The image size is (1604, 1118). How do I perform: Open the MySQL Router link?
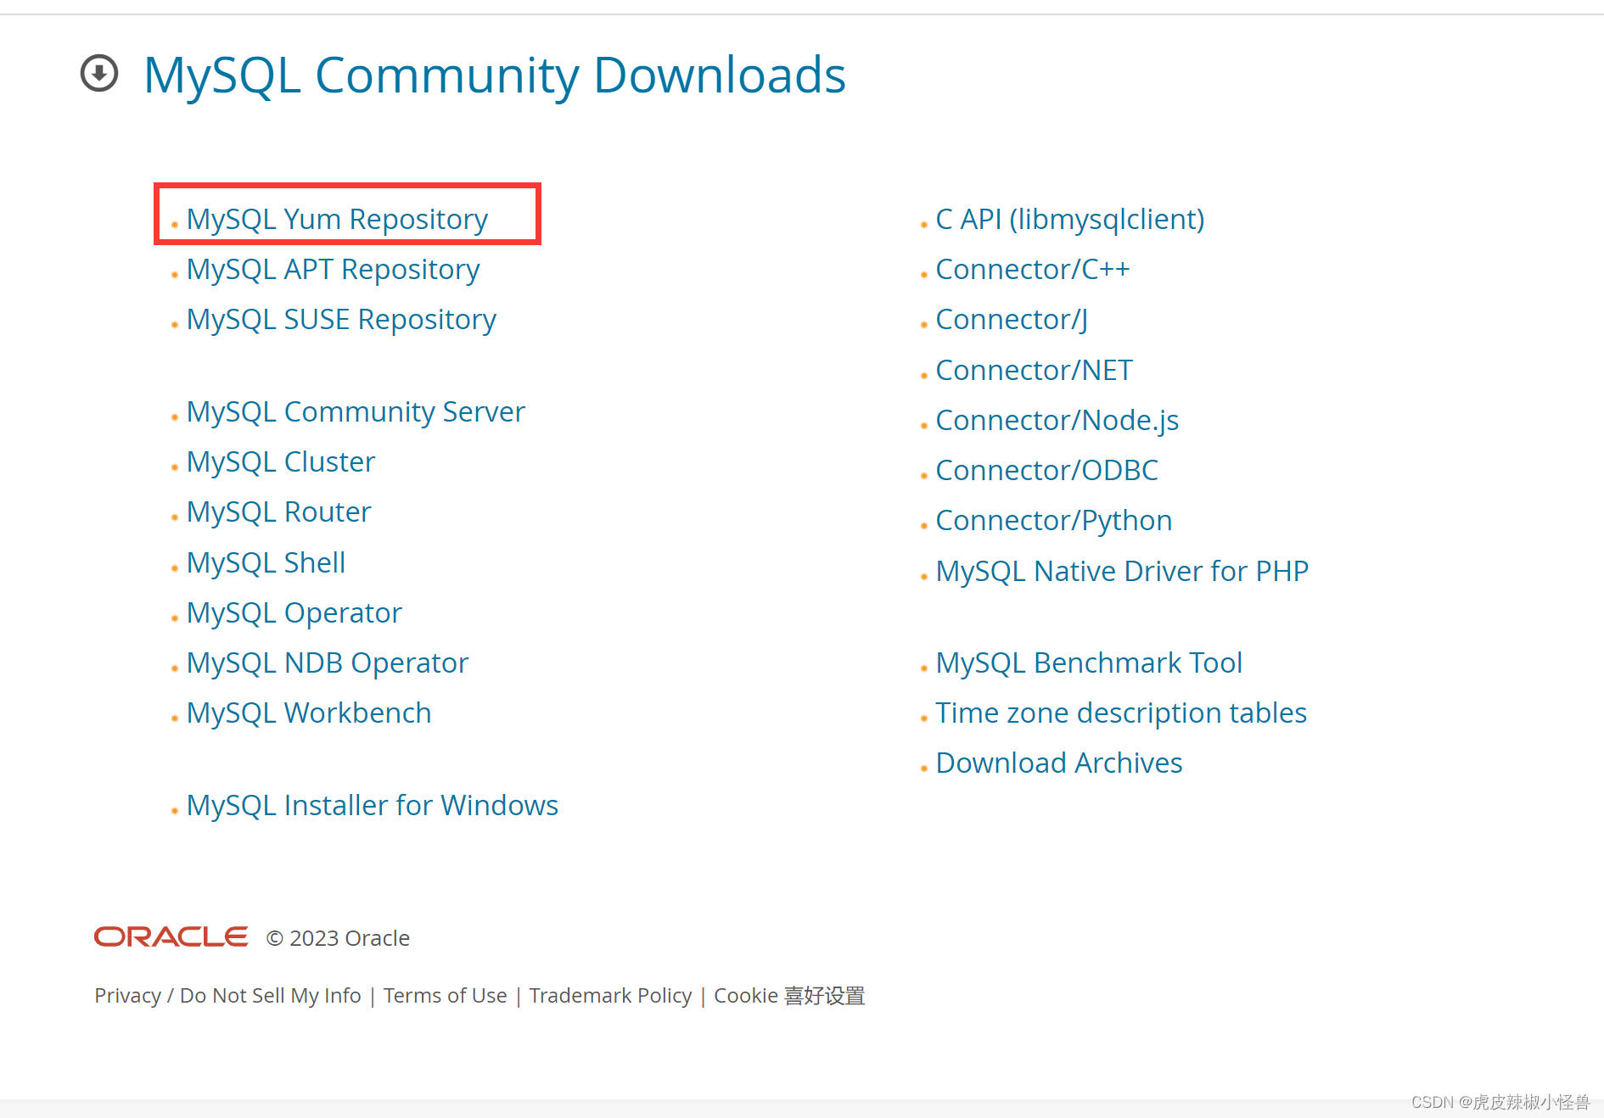pyautogui.click(x=278, y=511)
